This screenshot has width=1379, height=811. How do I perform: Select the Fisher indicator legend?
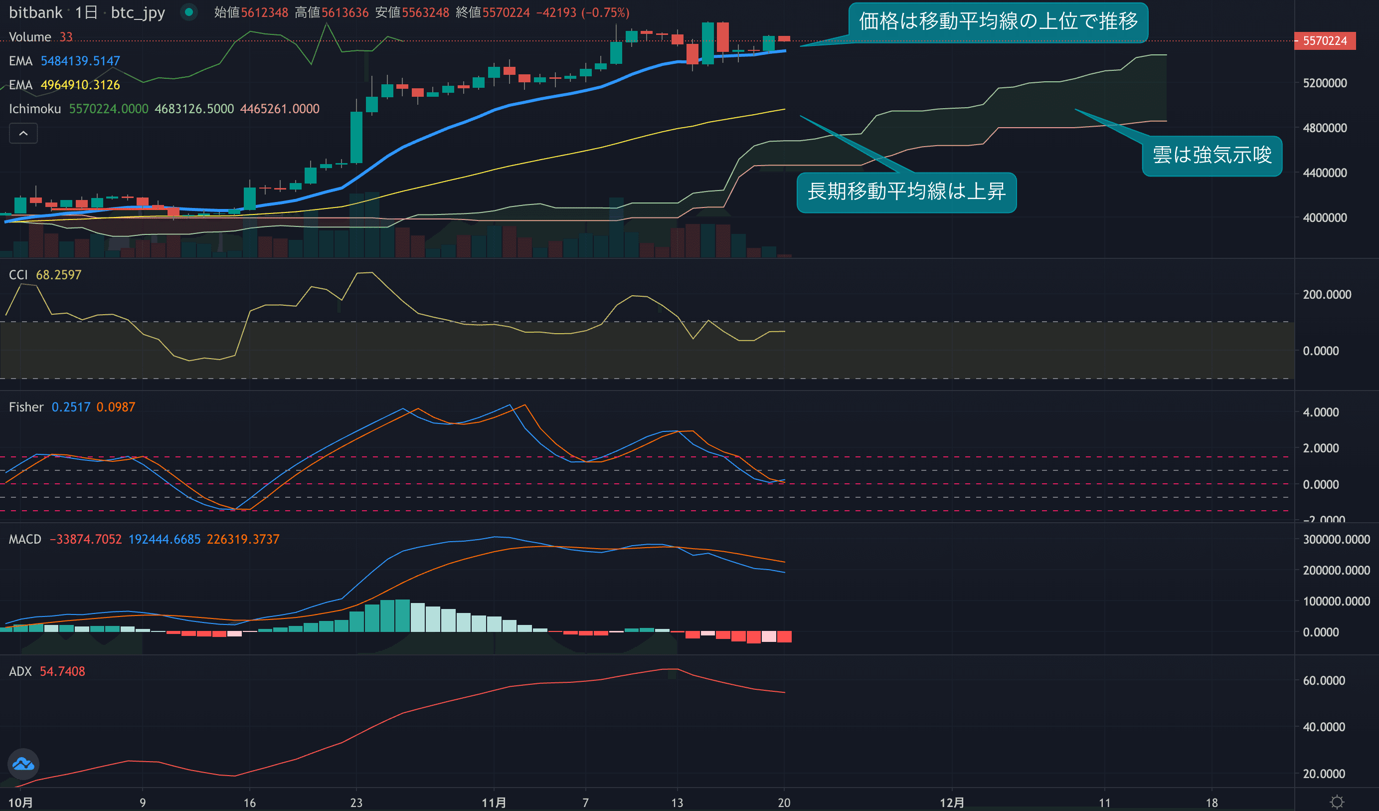(x=26, y=407)
